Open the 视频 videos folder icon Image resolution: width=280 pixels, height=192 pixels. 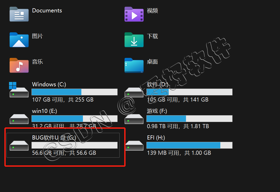coord(134,14)
